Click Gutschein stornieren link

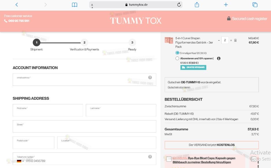(179, 87)
